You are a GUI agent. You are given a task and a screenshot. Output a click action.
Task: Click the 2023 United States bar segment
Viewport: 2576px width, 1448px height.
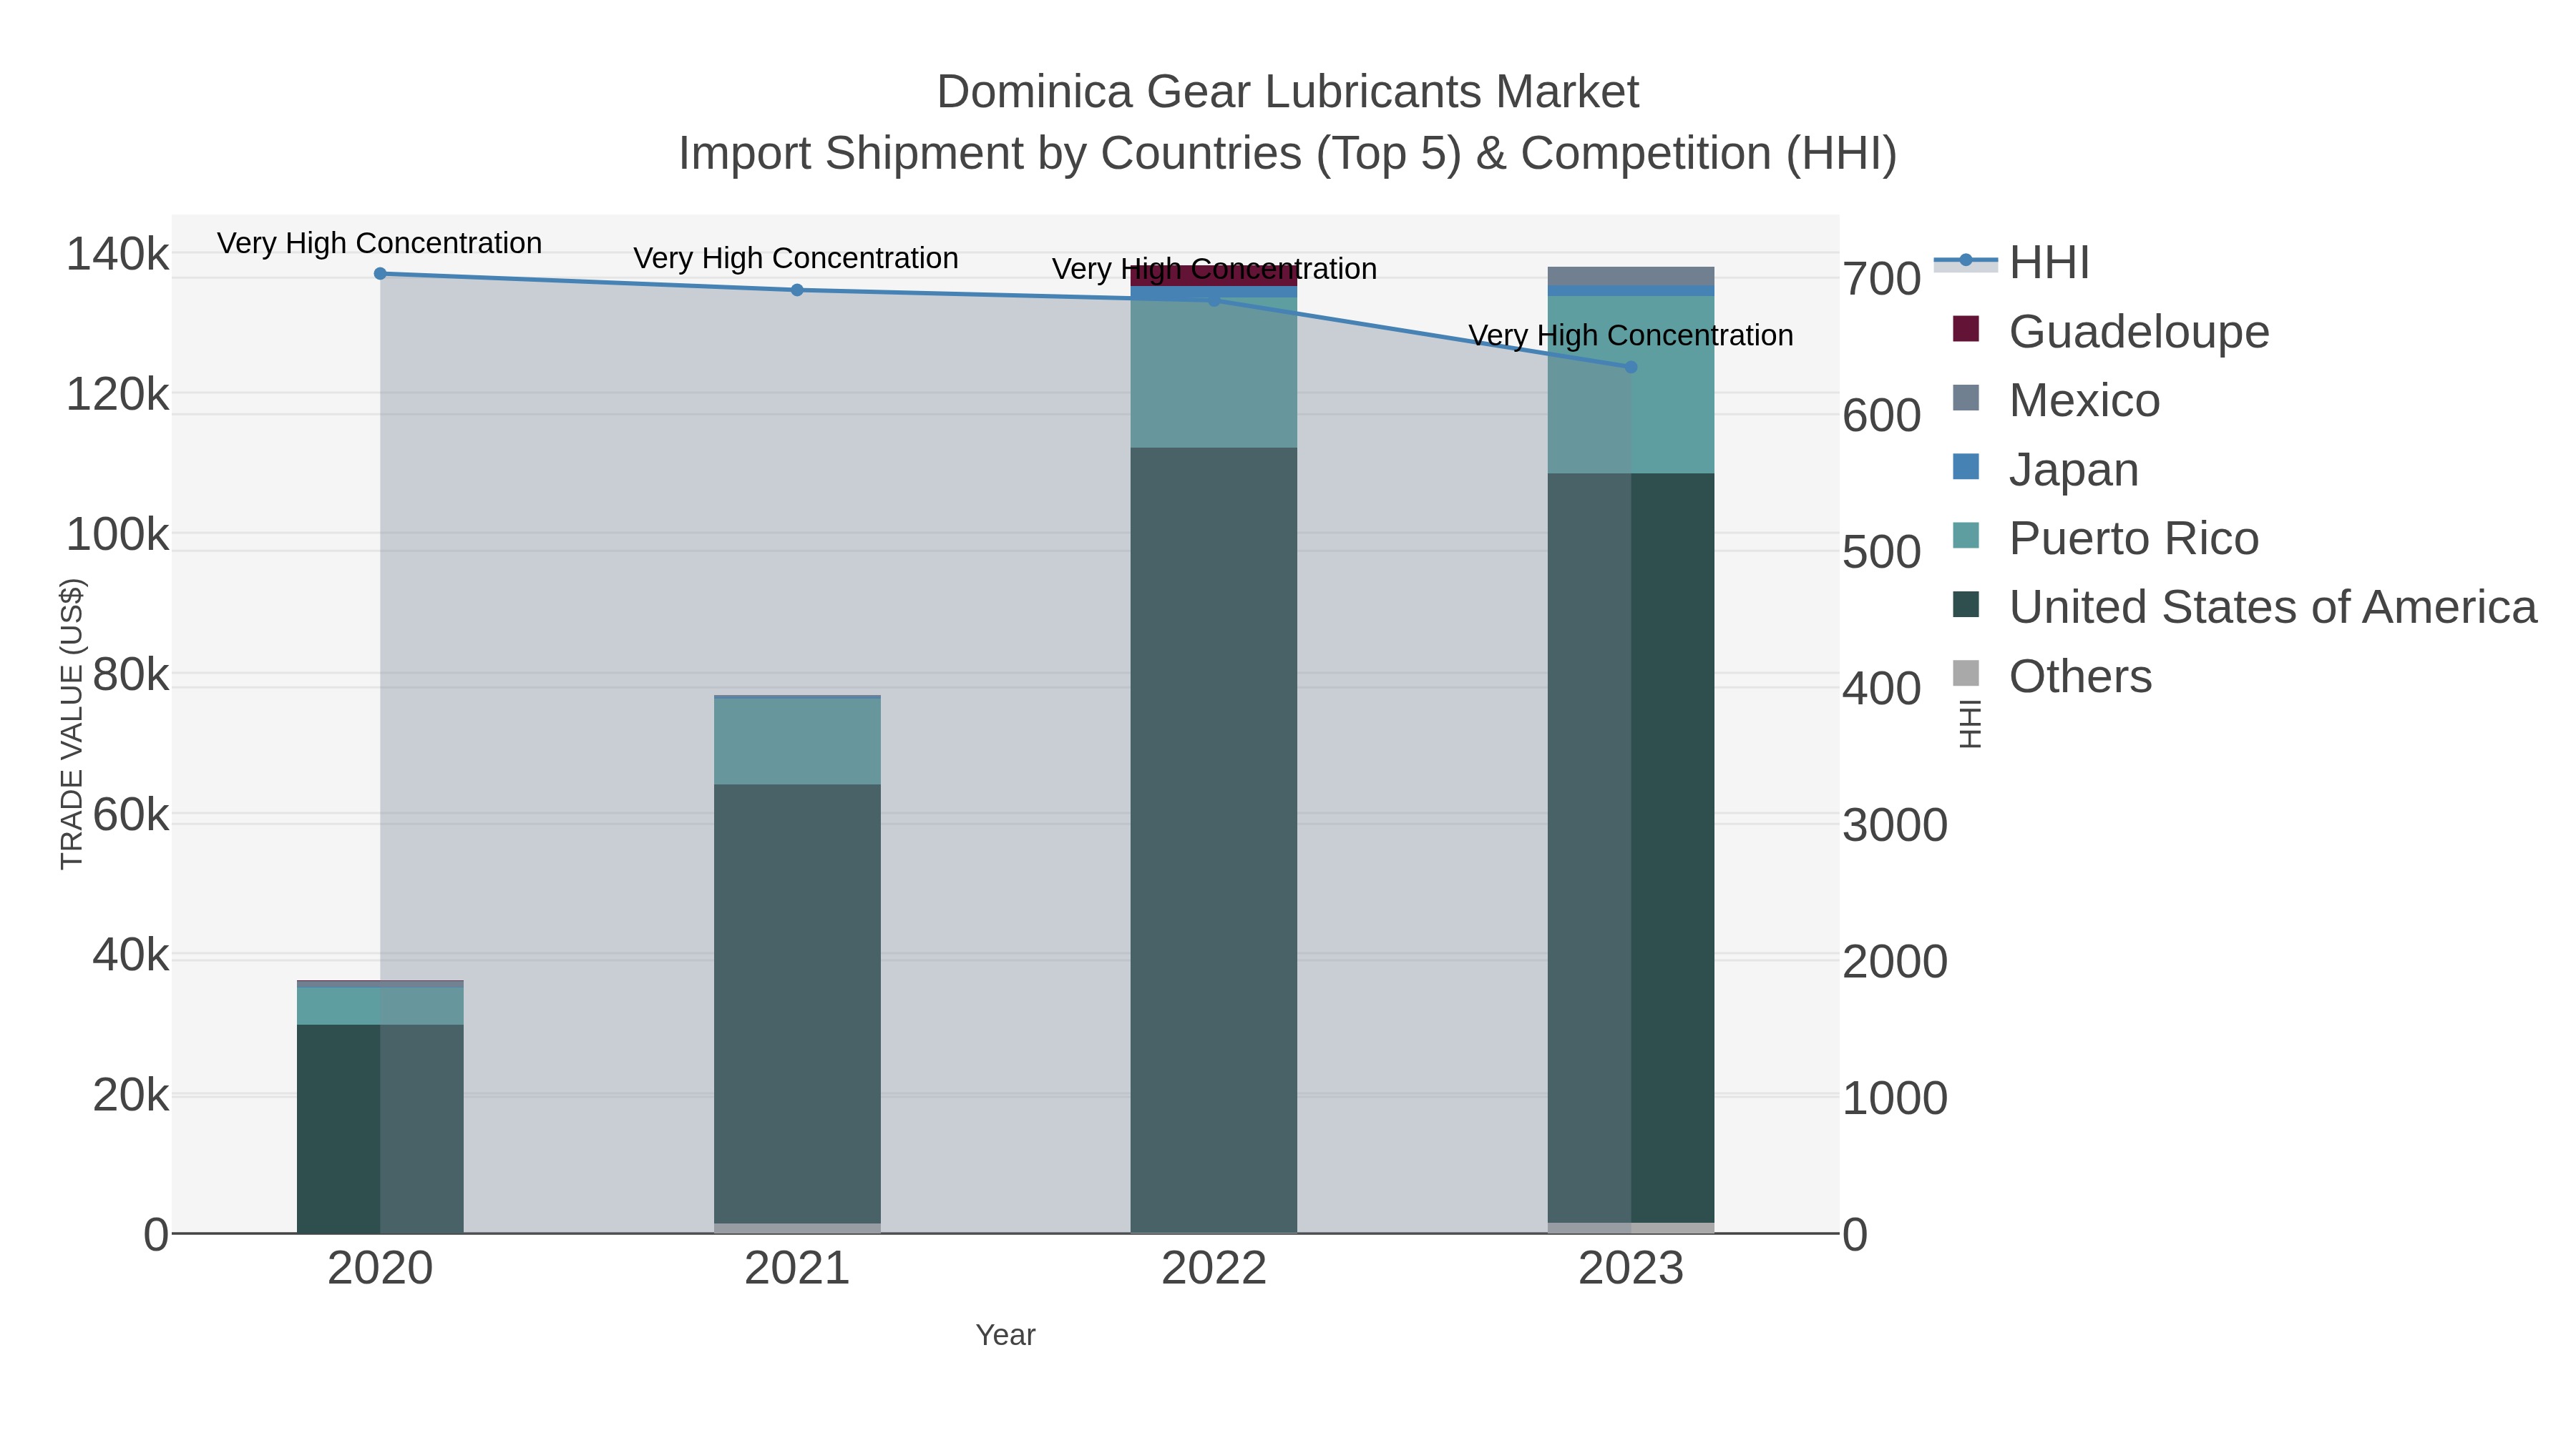[1631, 848]
